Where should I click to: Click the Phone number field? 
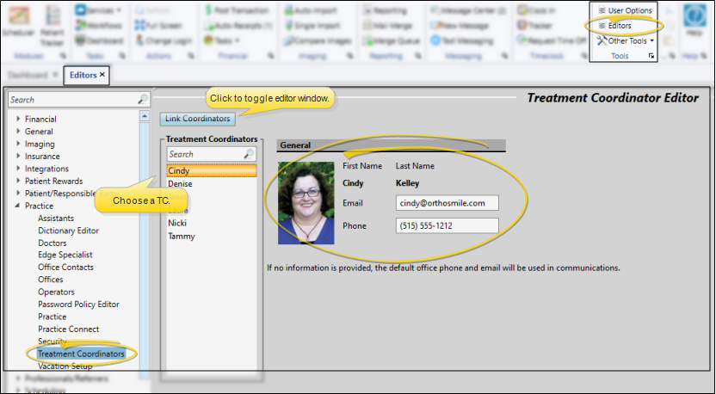[447, 225]
